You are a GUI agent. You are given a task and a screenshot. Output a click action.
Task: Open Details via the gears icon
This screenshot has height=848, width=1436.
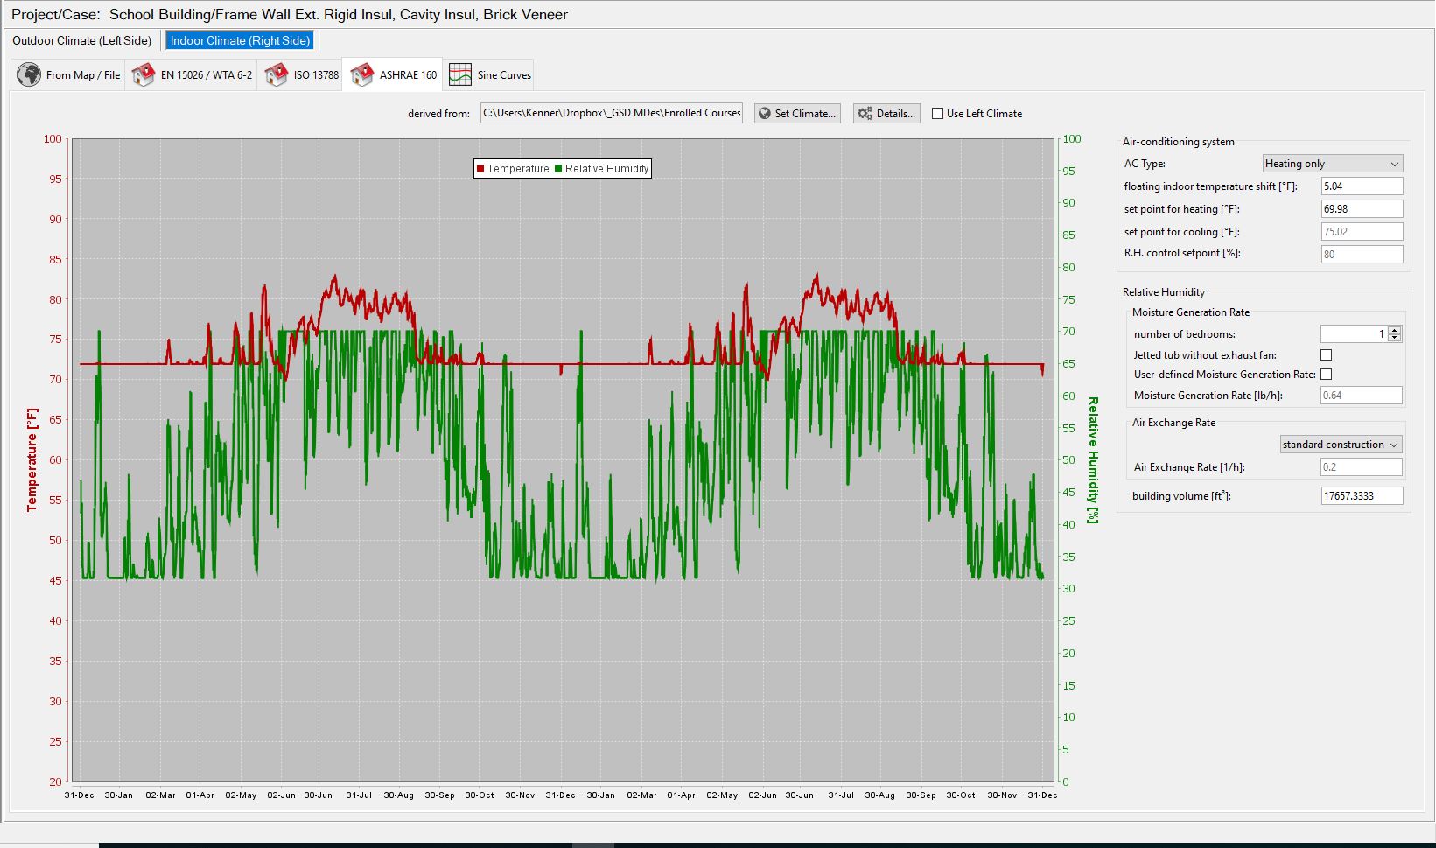[x=863, y=113]
